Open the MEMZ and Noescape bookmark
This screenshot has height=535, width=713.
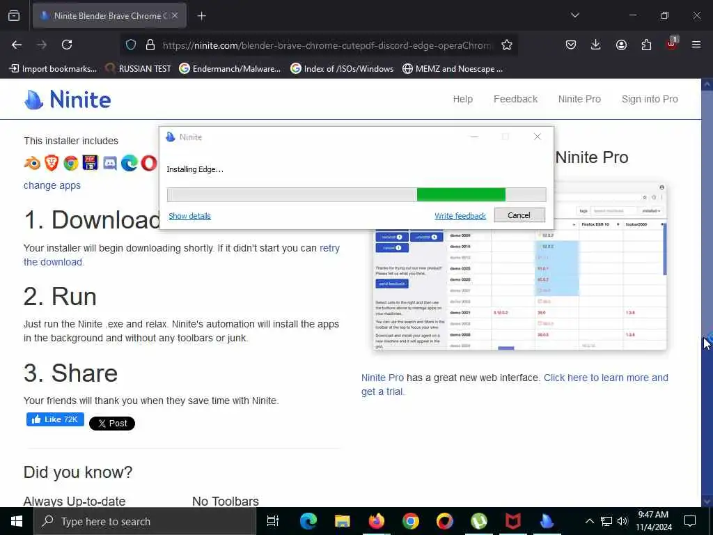(x=453, y=69)
